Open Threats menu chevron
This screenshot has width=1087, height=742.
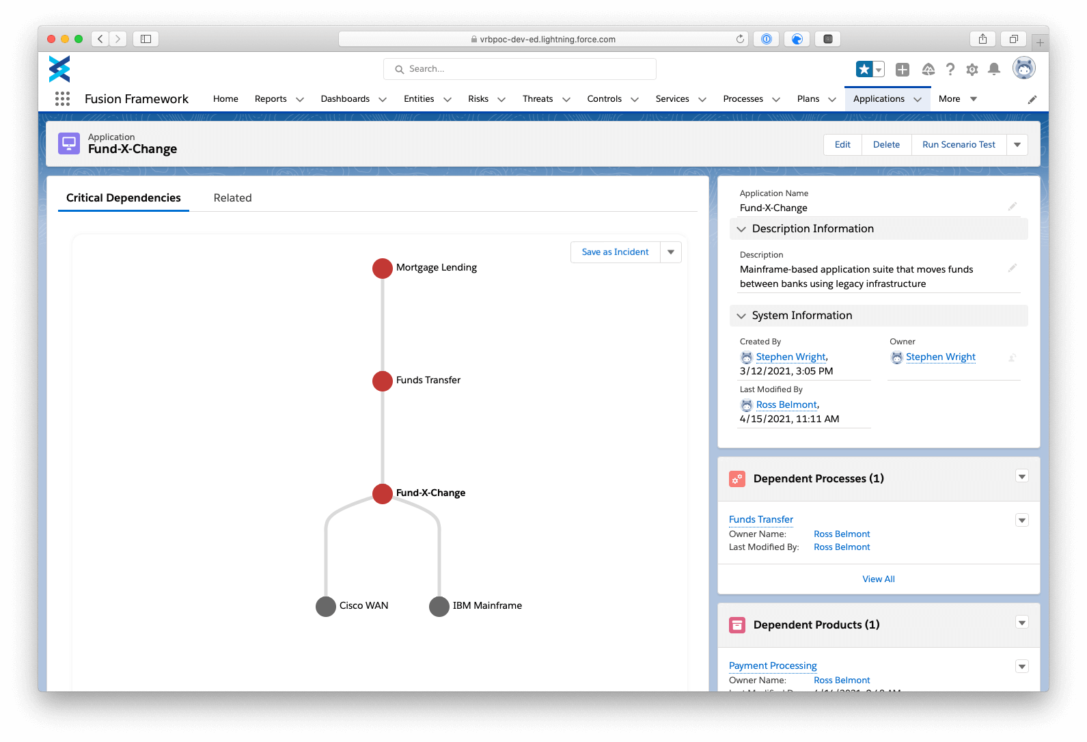pos(566,100)
